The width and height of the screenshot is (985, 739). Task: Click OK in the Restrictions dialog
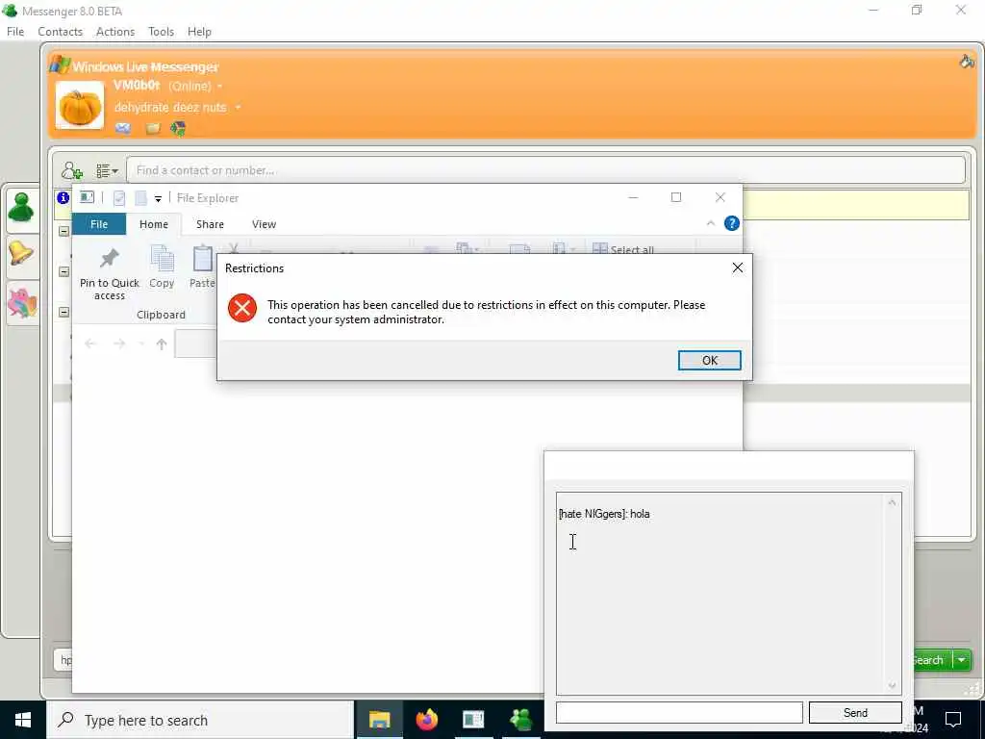(x=709, y=360)
